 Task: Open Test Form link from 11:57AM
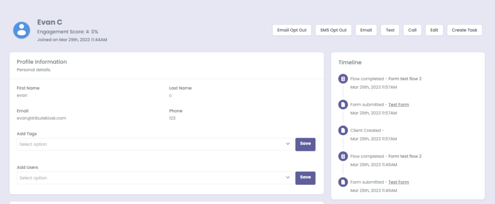[x=398, y=104]
